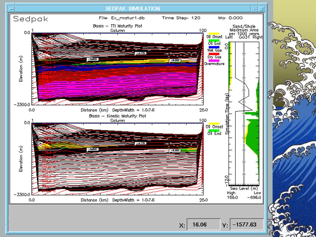
Task: Click the "186.0" high sea level value
Action: [x=232, y=197]
